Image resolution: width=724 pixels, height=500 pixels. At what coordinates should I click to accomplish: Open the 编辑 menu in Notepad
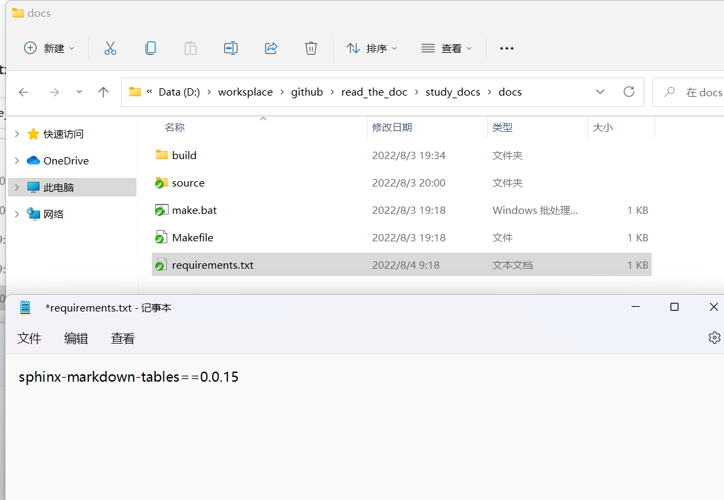click(76, 339)
